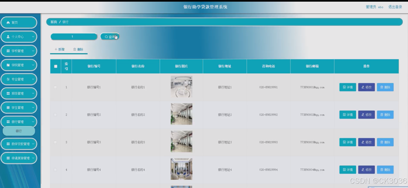Click the 银行名称 column header

(138, 66)
